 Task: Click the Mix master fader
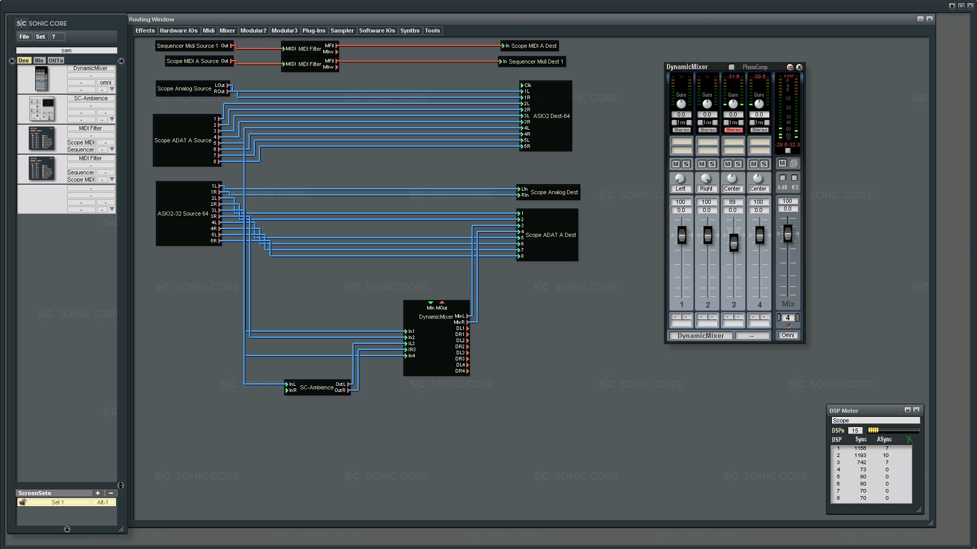(x=788, y=234)
